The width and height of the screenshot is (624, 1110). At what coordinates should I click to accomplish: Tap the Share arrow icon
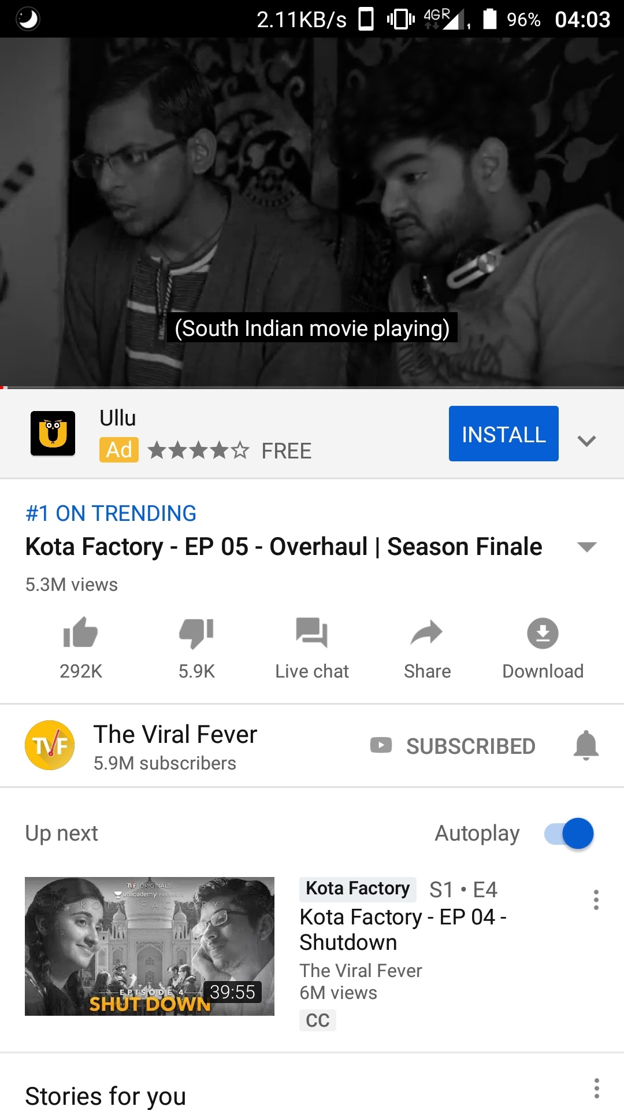coord(427,632)
